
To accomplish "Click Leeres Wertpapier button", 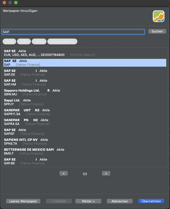I will point(23,201).
